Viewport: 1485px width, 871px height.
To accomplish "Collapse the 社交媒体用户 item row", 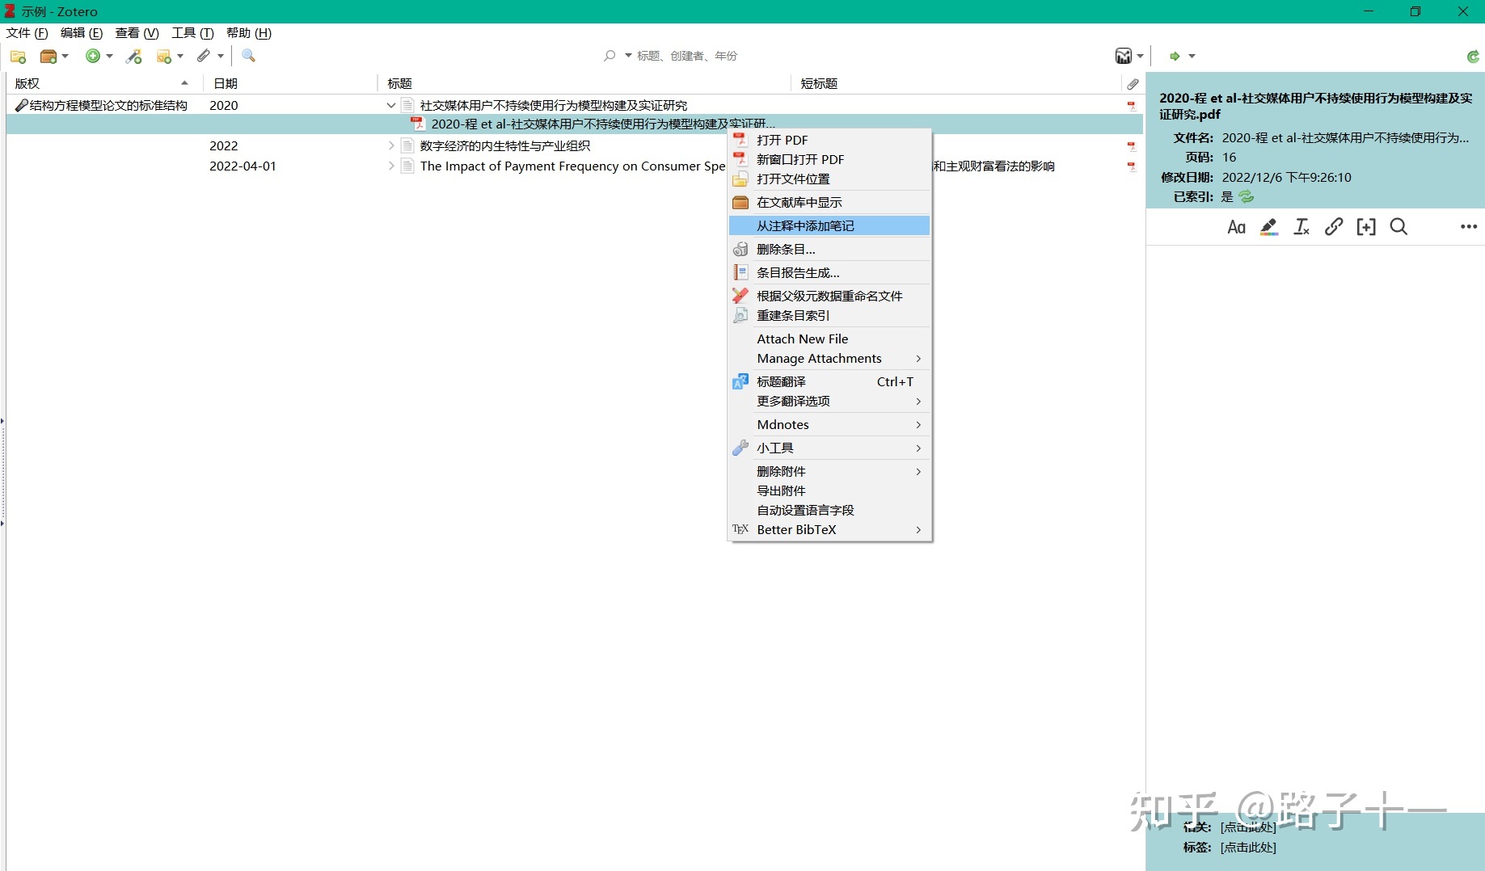I will 390,105.
